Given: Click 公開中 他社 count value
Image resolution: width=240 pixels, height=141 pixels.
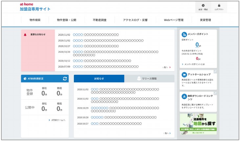Looking at the screenshot, I should click(x=59, y=109).
